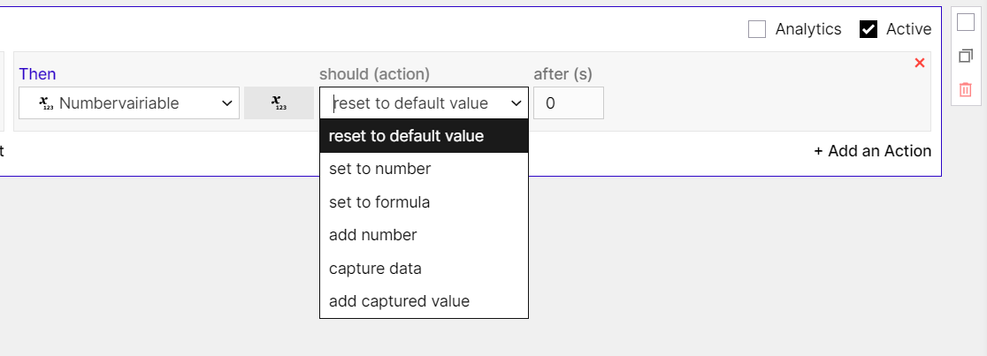Click the gray number-variable type icon button
The height and width of the screenshot is (356, 987).
click(279, 102)
